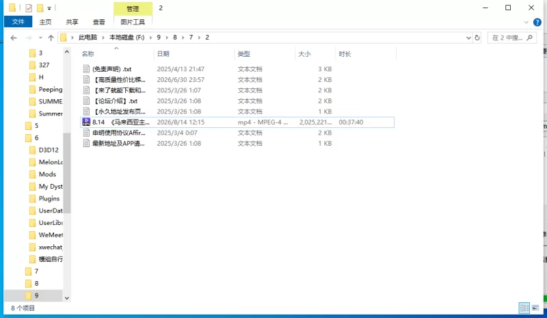547x318 pixels.
Task: Open the 模组自行 folder in navigation tree
Action: (51, 259)
